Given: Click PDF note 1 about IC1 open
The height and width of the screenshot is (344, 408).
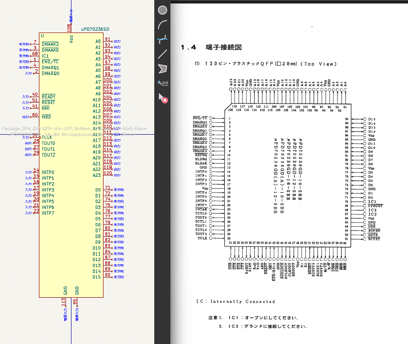Looking at the screenshot, I should [253, 318].
